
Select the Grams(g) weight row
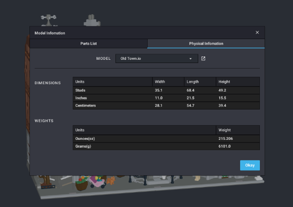coord(144,146)
